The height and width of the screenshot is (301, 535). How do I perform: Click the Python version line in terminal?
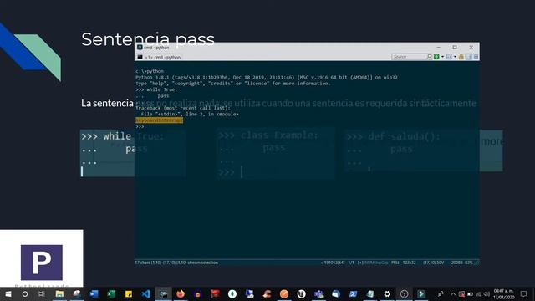click(x=267, y=78)
